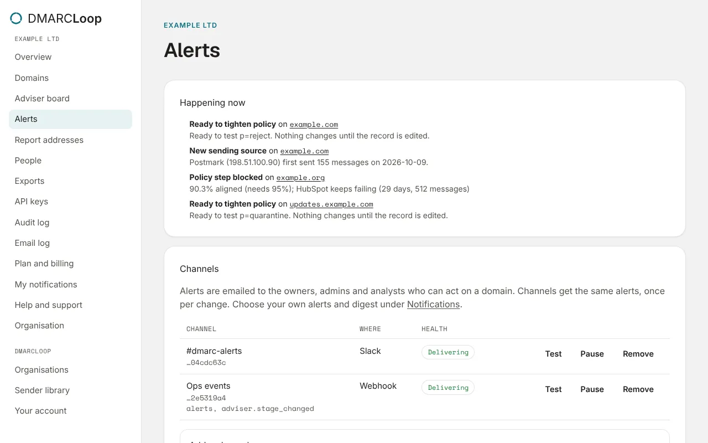The image size is (708, 443).
Task: Click the Delivering badge for Ops events
Action: 448,388
